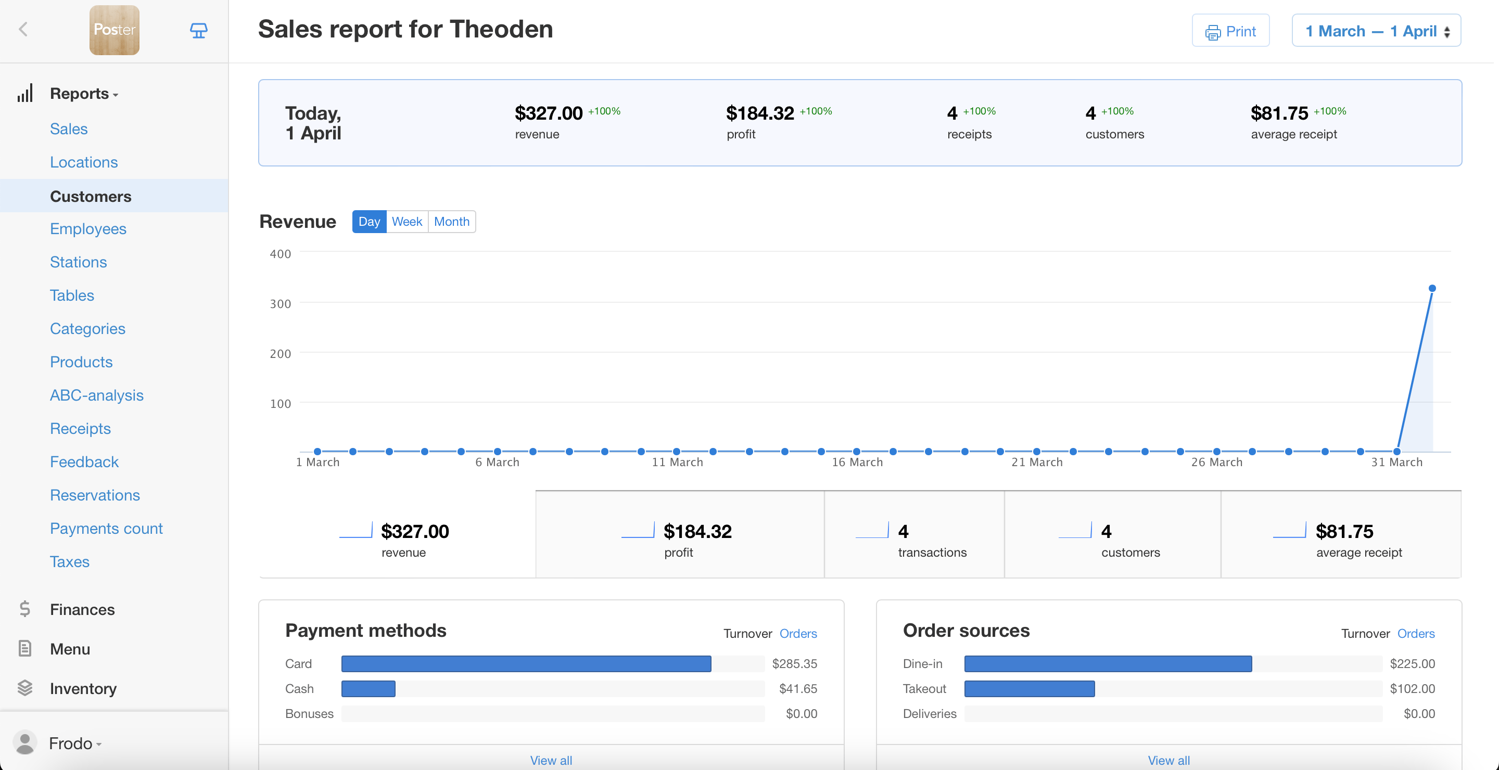Select the profit metric tab
Viewport: 1499px width, 770px height.
point(679,535)
